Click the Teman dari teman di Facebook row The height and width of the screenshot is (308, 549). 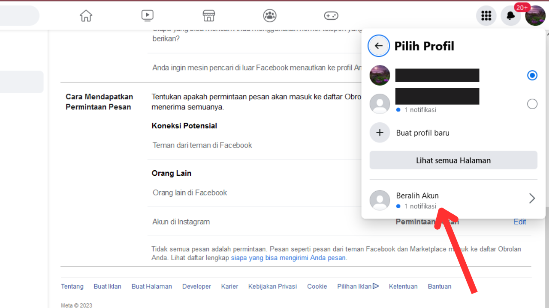click(x=202, y=145)
